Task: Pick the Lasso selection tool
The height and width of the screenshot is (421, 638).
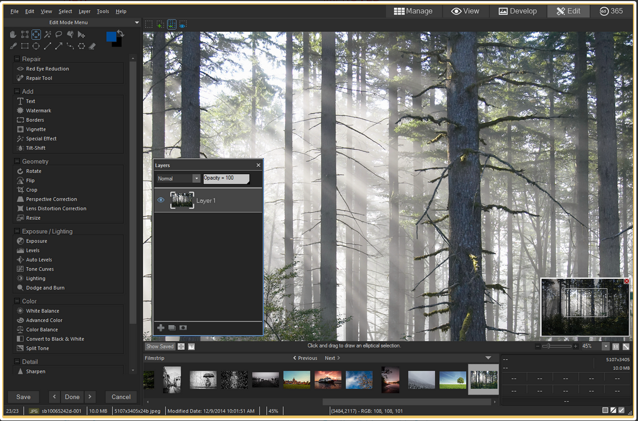Action: click(x=59, y=35)
